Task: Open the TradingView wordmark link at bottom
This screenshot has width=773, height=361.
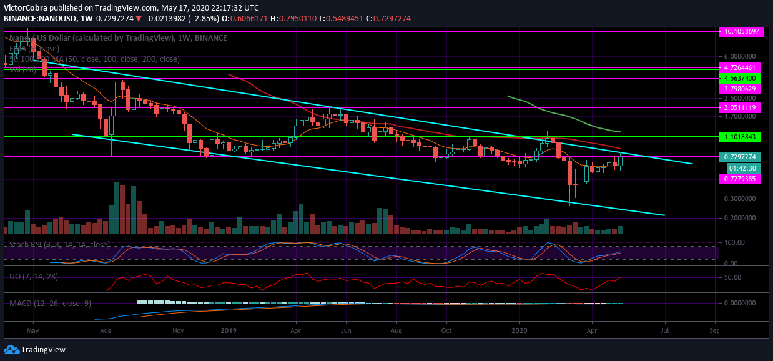Action: (x=43, y=350)
